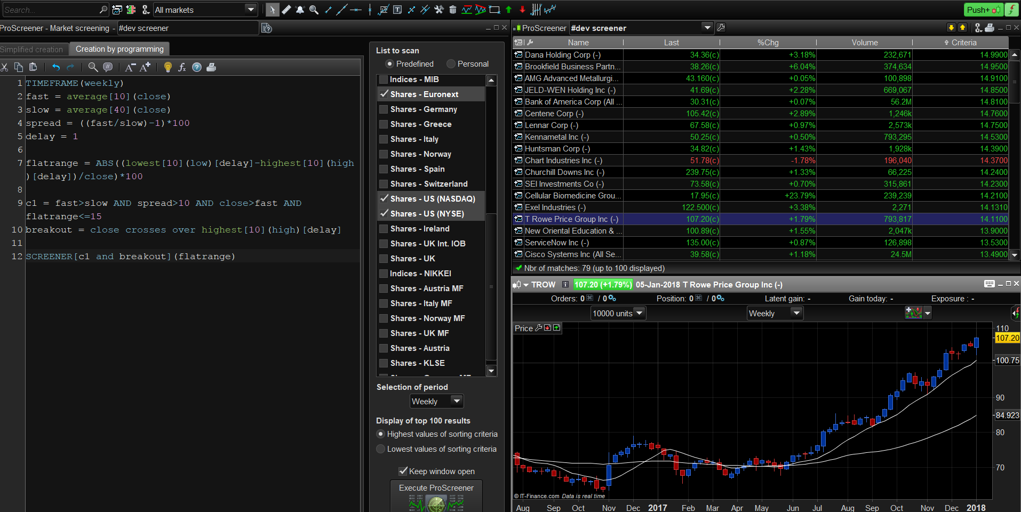Click the trash delete-objects icon

[453, 10]
